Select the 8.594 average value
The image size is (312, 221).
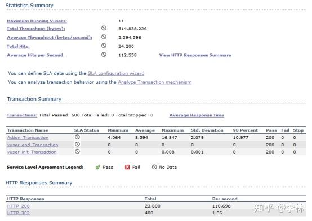coord(141,138)
